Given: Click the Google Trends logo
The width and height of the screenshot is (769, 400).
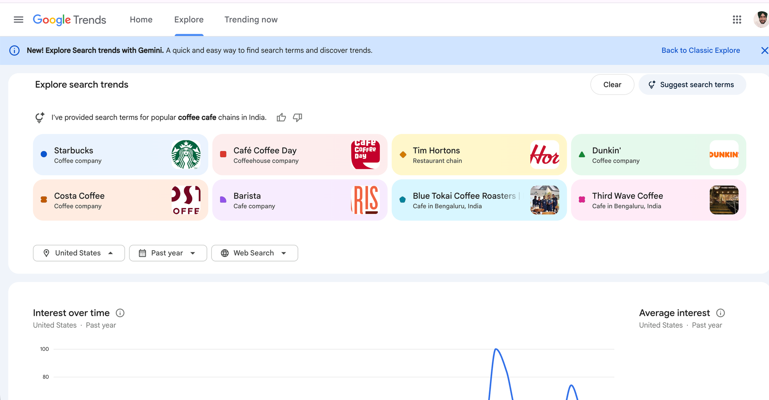Looking at the screenshot, I should pyautogui.click(x=69, y=20).
